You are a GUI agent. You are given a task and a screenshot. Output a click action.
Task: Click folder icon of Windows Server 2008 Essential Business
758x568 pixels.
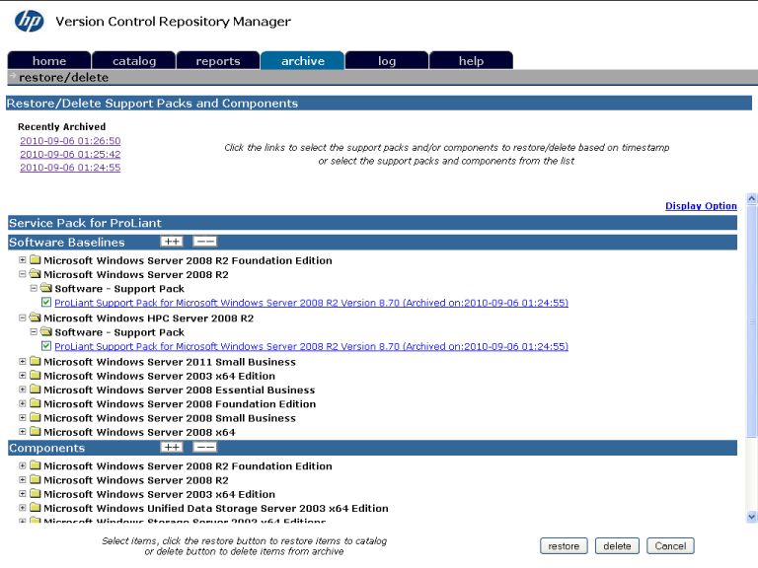[35, 390]
